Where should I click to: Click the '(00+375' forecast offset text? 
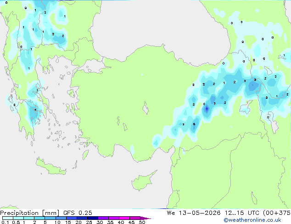click(x=277, y=213)
